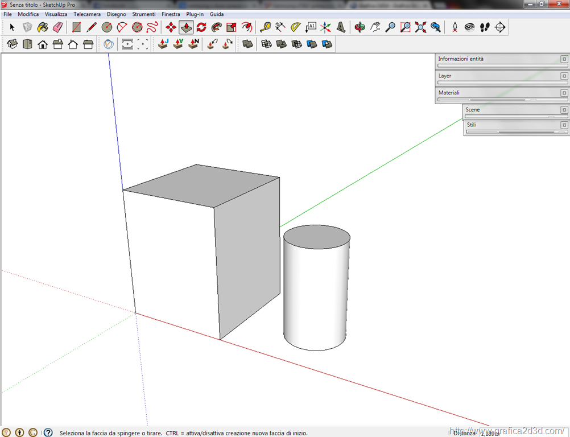
Task: Activate the Walk footprints tool
Action: (485, 27)
